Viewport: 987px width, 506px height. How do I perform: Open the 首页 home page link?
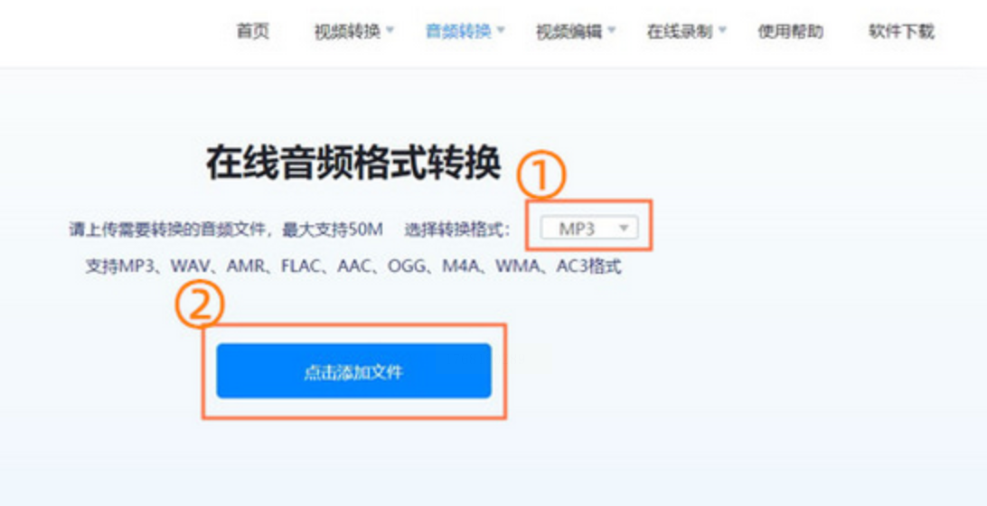pyautogui.click(x=252, y=32)
